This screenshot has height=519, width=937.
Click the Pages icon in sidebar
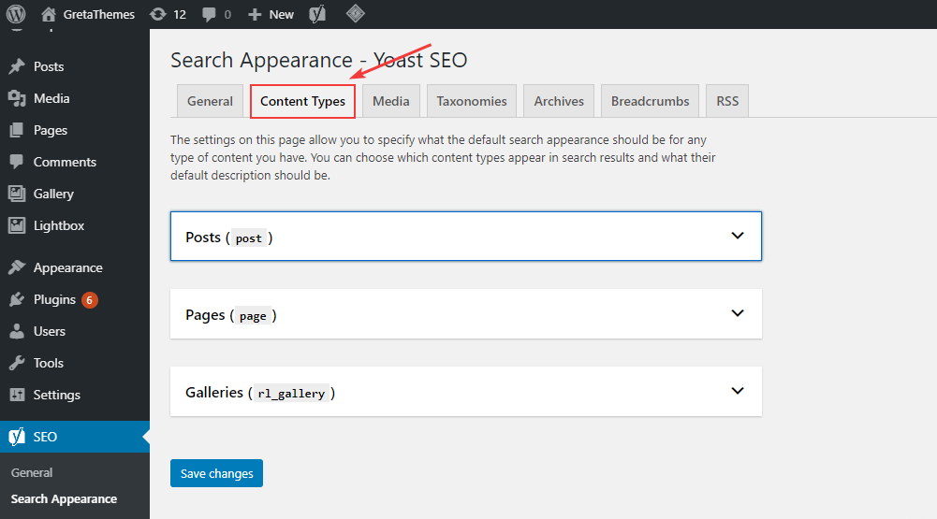pyautogui.click(x=17, y=130)
